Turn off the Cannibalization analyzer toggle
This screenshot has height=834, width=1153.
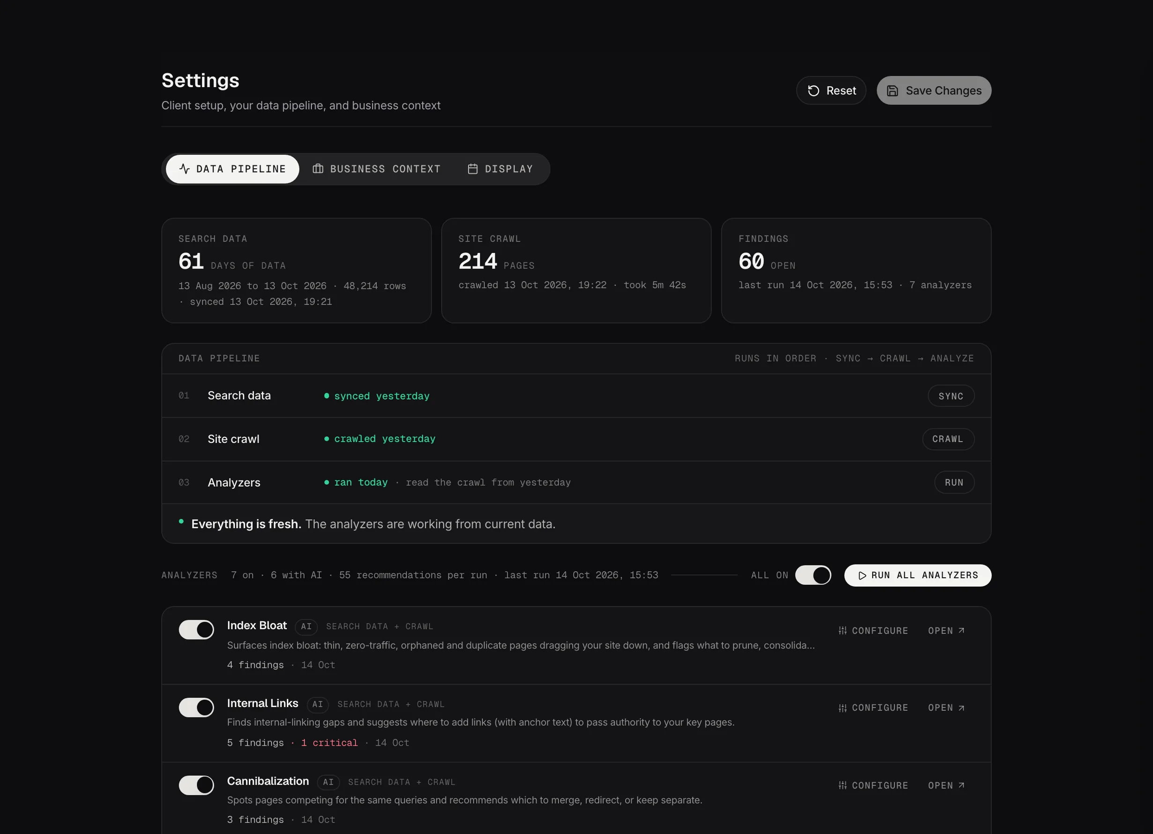coord(196,785)
